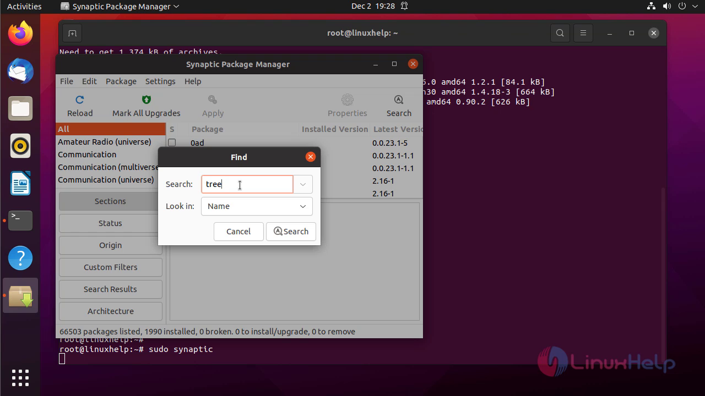
Task: Open the terminal hamburger menu
Action: click(x=583, y=33)
